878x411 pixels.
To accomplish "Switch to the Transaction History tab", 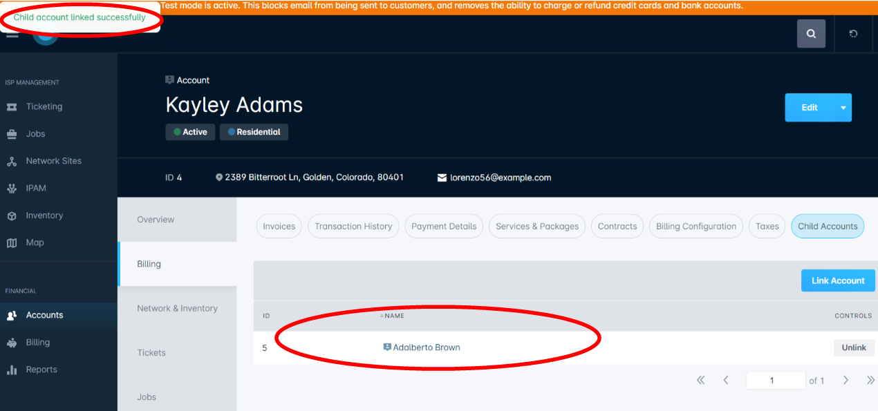I will coord(353,226).
